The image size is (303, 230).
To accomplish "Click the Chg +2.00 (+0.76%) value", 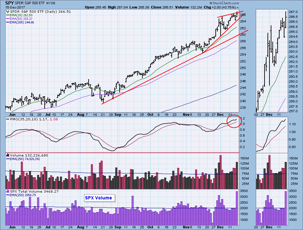I will click(x=220, y=7).
